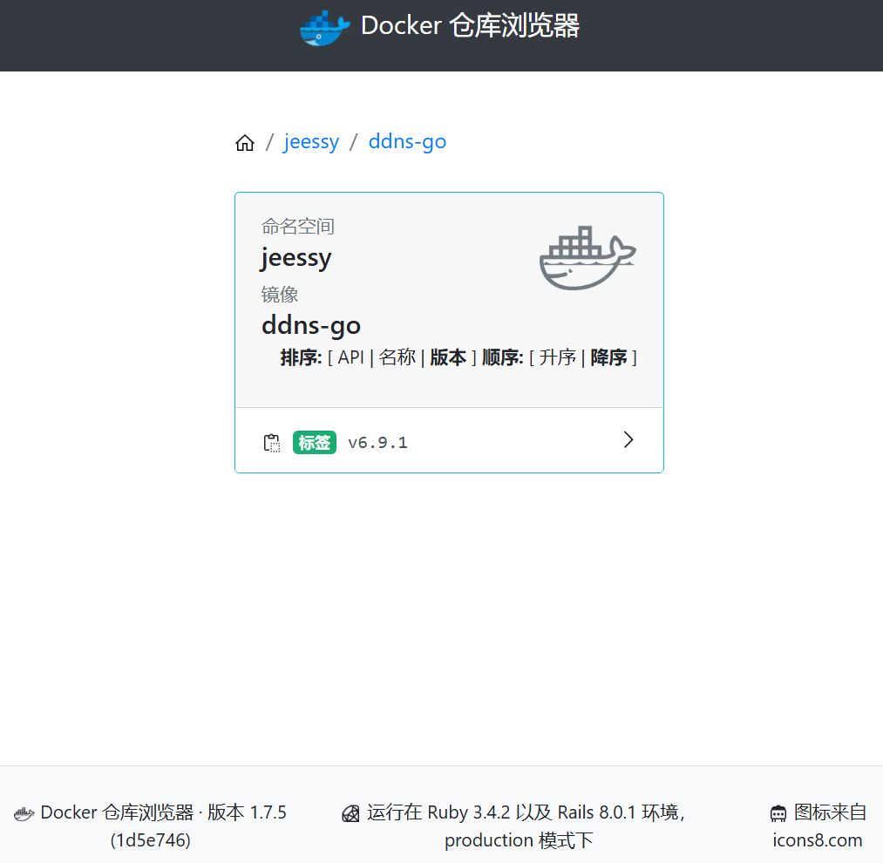Click the Ruby gem icon in footer
This screenshot has width=883, height=863.
click(x=350, y=814)
